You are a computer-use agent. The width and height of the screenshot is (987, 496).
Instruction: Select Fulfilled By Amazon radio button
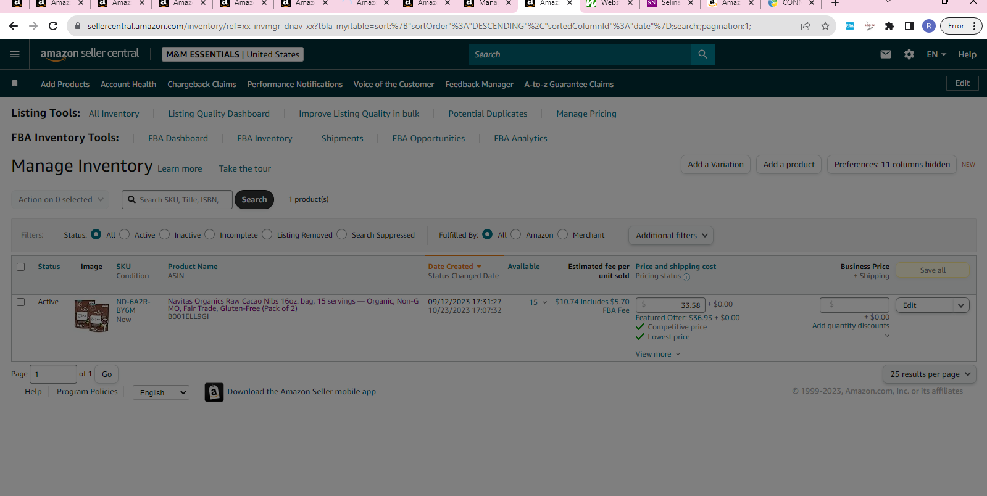pos(516,234)
